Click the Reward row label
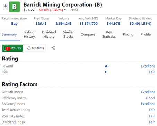The width and height of the screenshot is (157, 126). click(8, 66)
